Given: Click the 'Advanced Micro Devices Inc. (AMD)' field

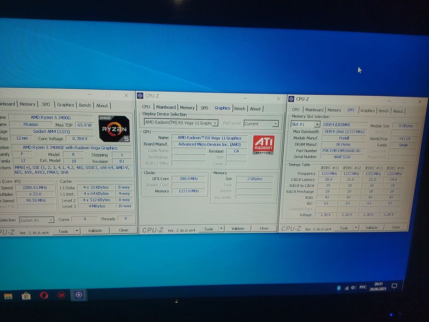Looking at the screenshot, I should (209, 144).
